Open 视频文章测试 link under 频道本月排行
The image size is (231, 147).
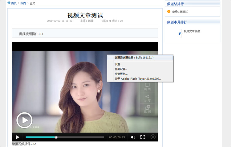(192, 31)
